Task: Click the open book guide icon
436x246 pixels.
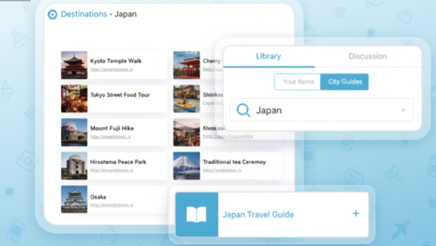Action: coord(196,214)
